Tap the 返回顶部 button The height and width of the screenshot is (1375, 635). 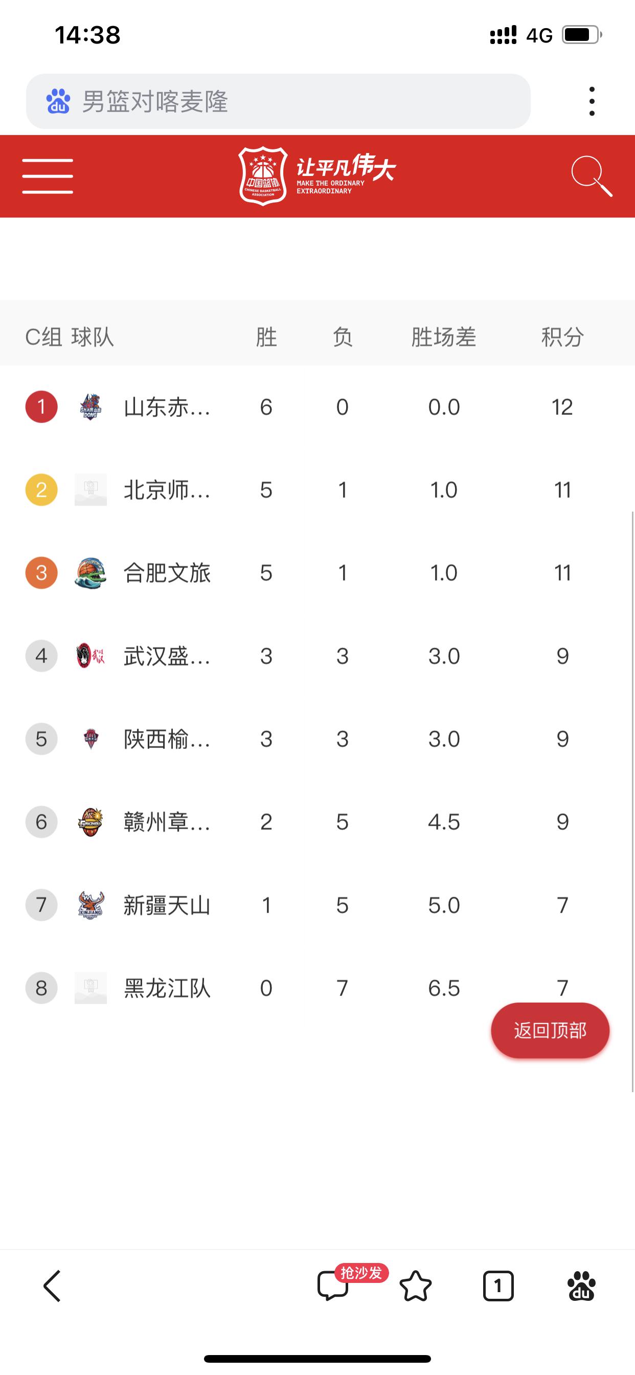pos(550,1030)
